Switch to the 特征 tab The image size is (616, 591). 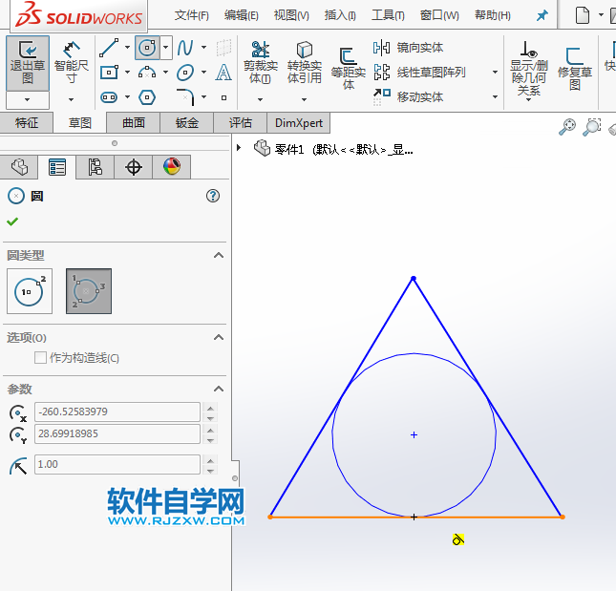pyautogui.click(x=27, y=123)
